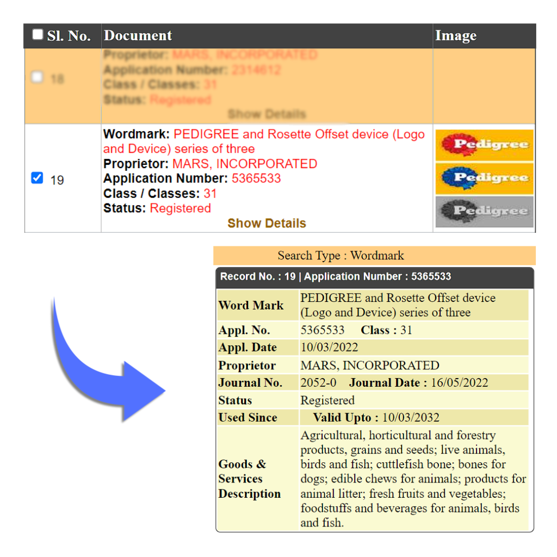Image resolution: width=557 pixels, height=557 pixels.
Task: Click the Record No. 19 dark title bar
Action: click(x=374, y=276)
